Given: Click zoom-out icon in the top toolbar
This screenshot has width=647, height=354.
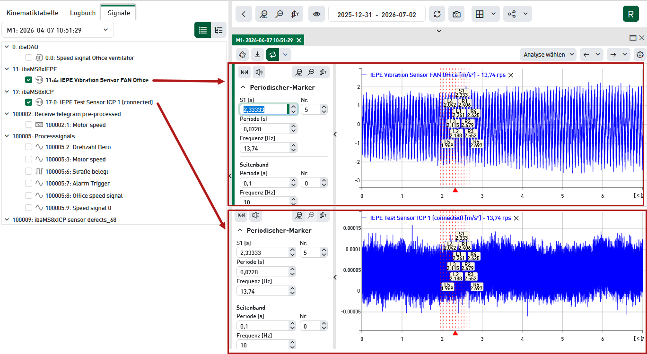Looking at the screenshot, I should 280,14.
